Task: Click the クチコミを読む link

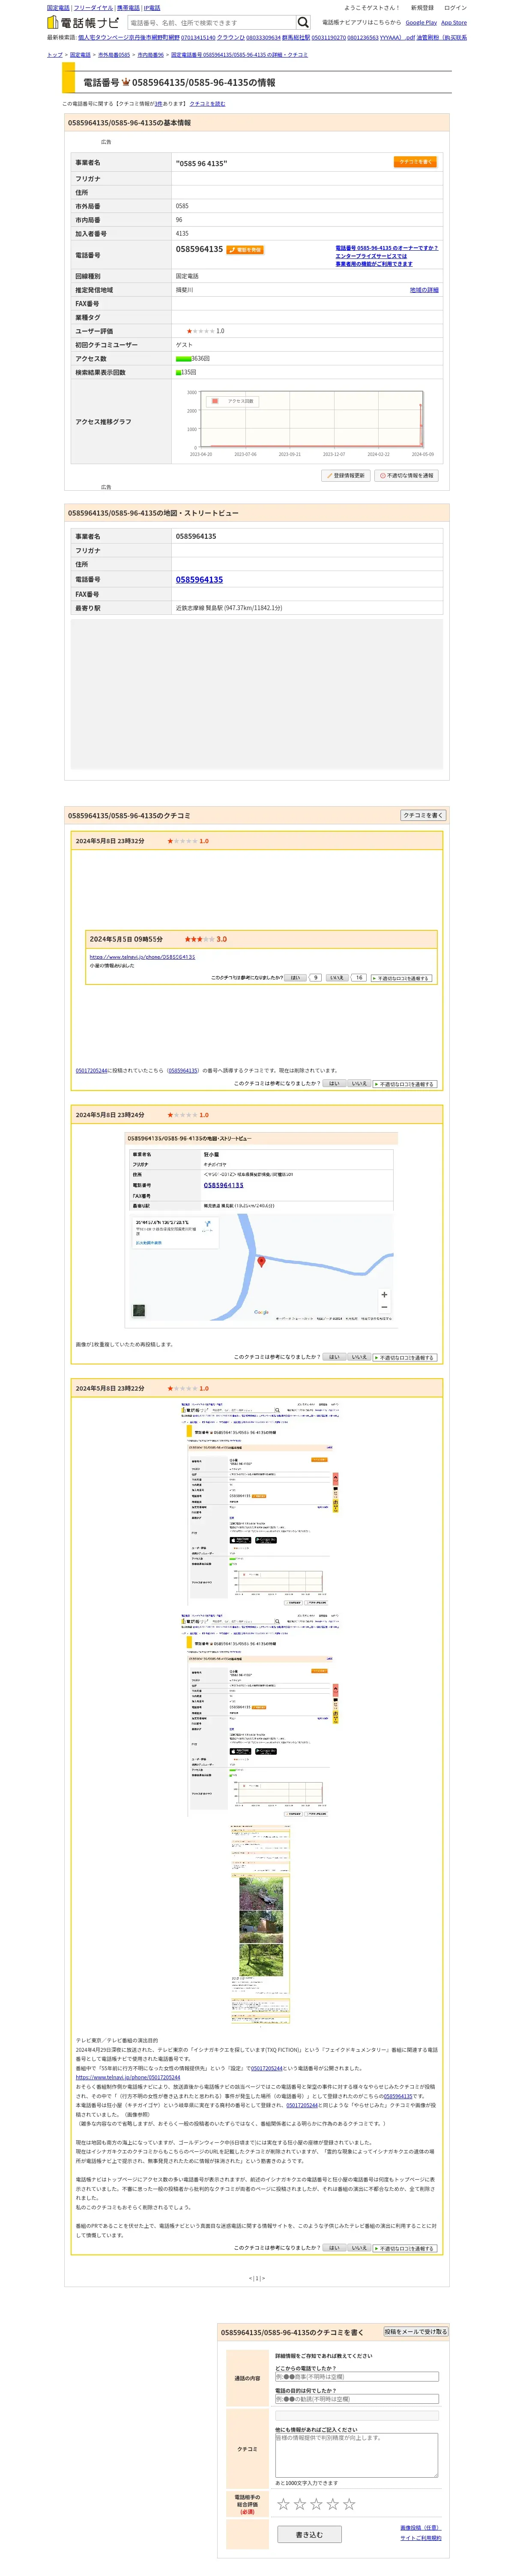Action: pyautogui.click(x=208, y=103)
